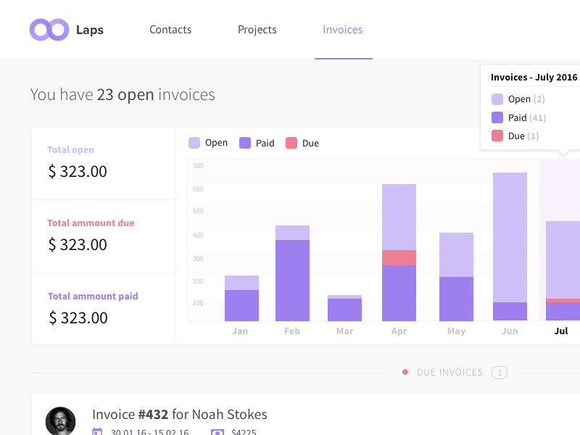
Task: Click the Paid swatch in July tooltip
Action: tap(497, 117)
